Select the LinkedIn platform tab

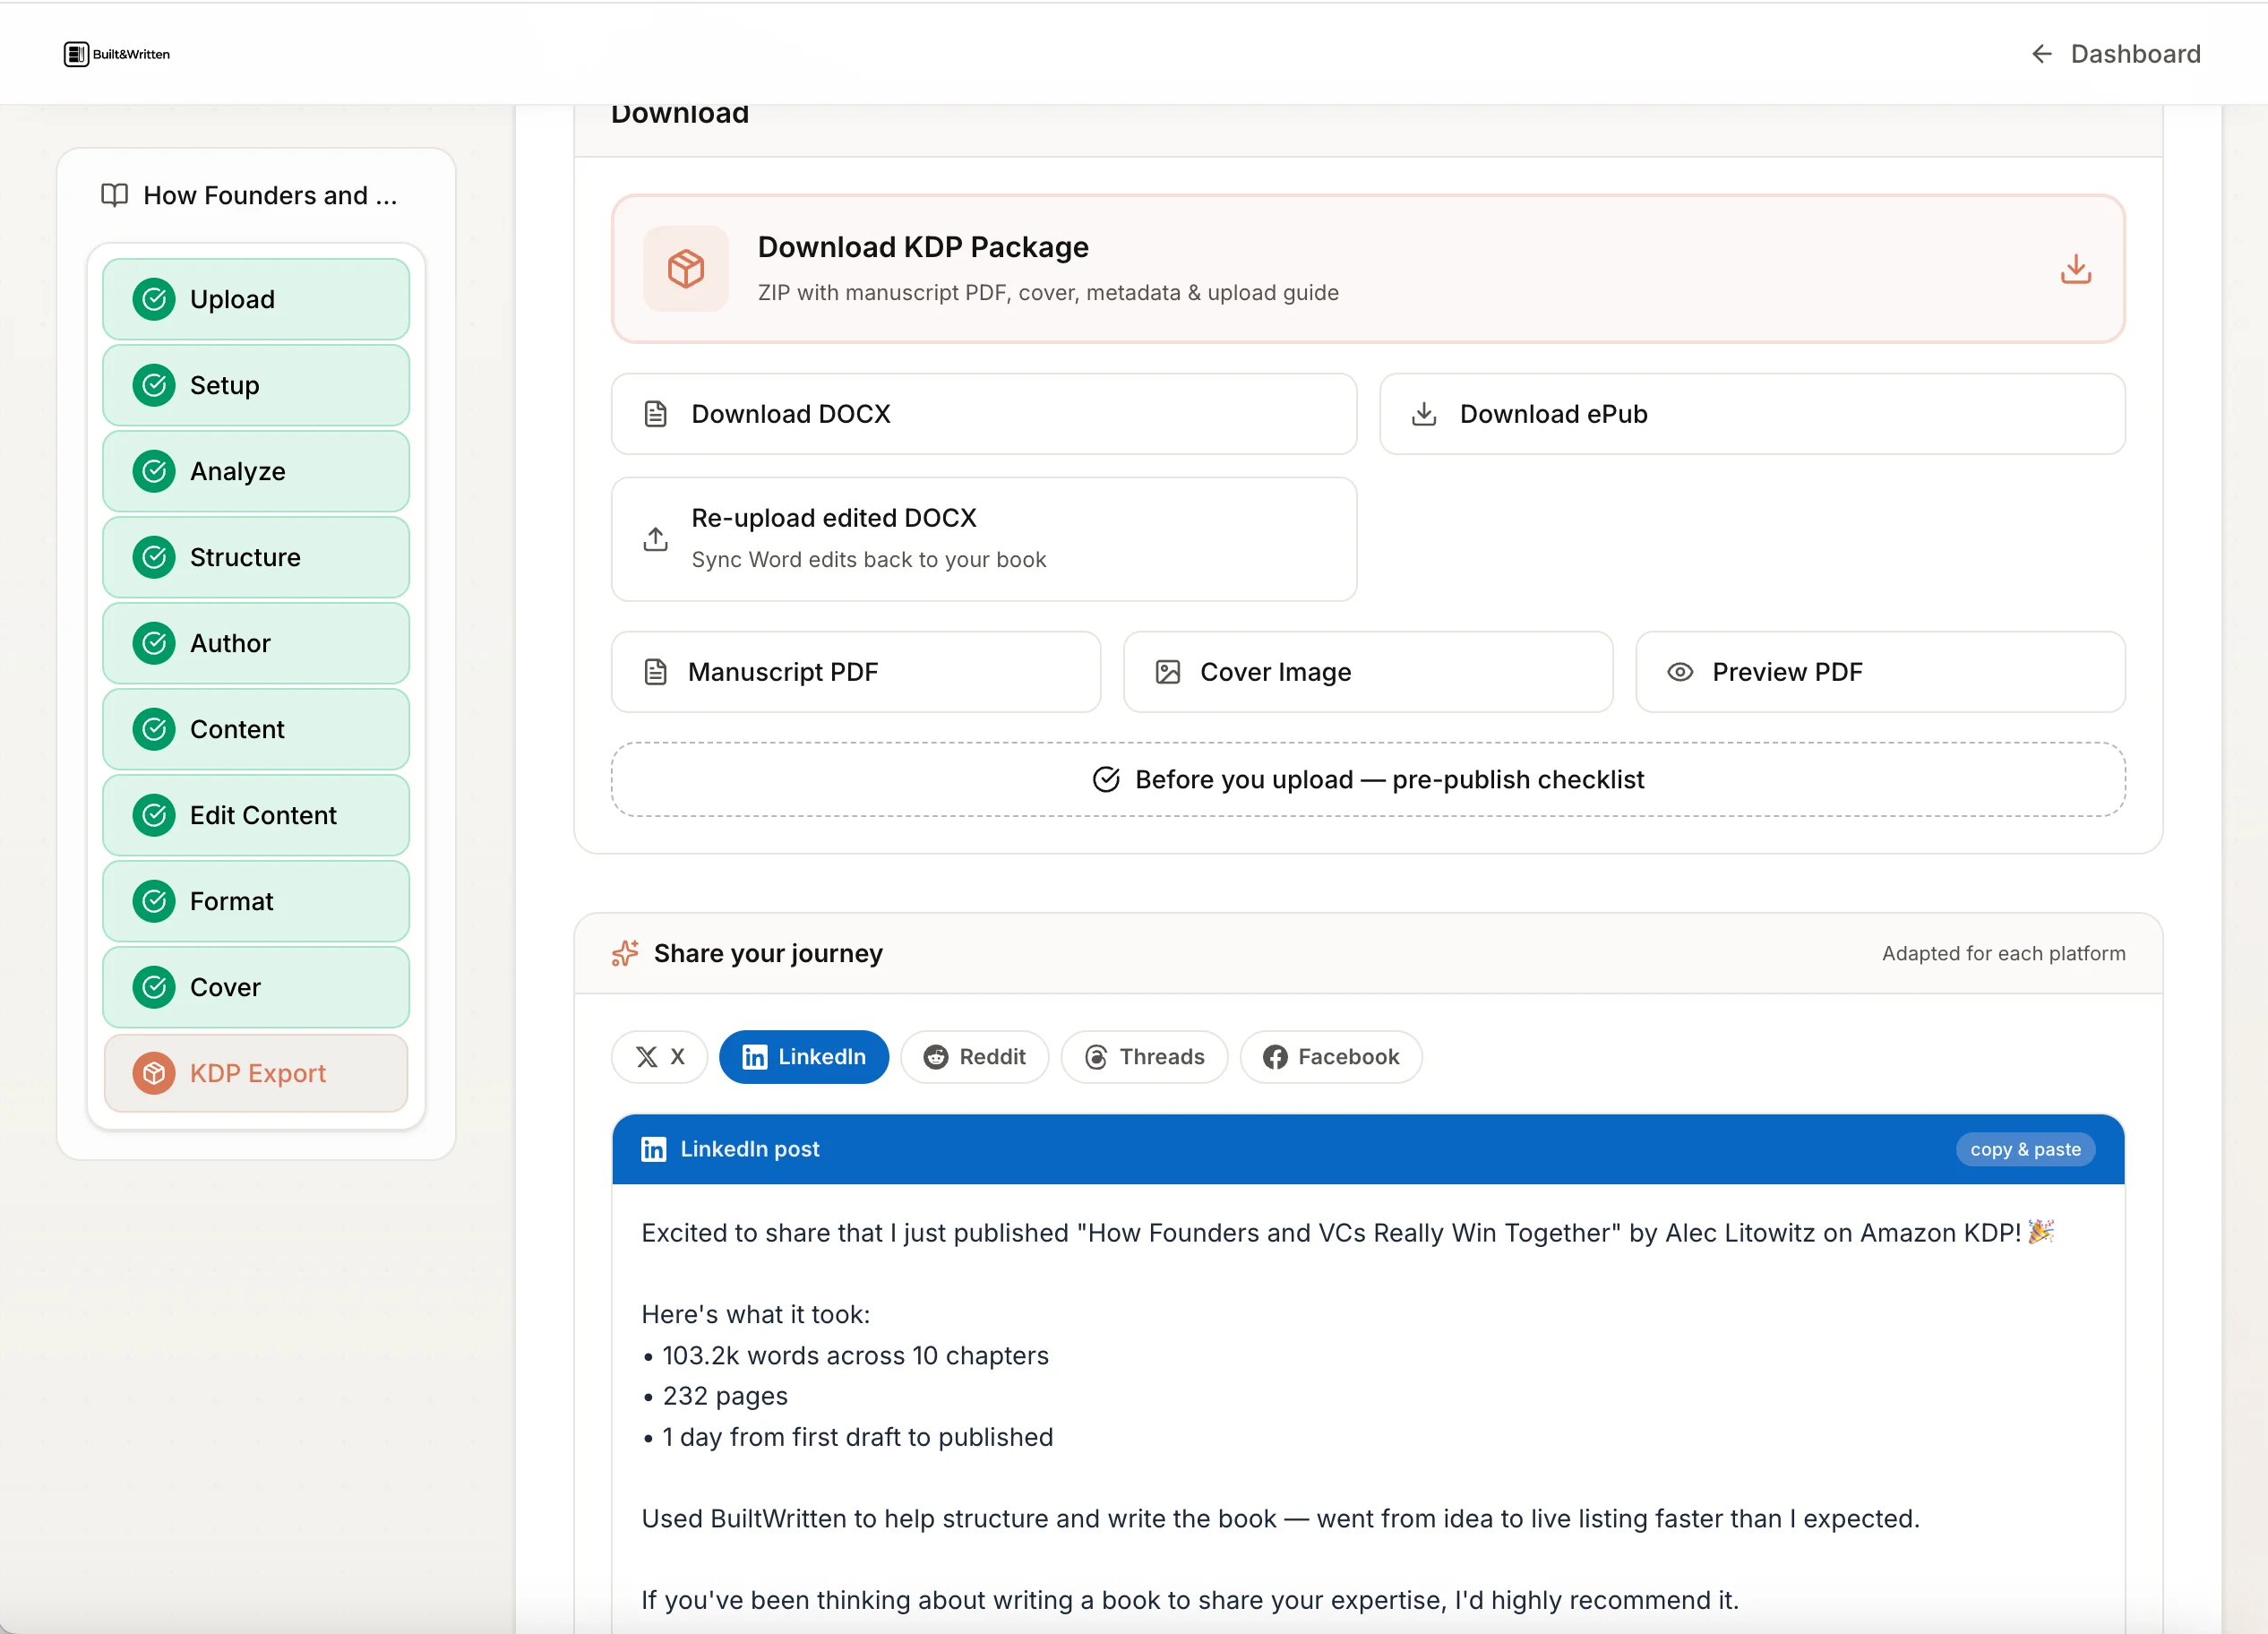coord(804,1057)
